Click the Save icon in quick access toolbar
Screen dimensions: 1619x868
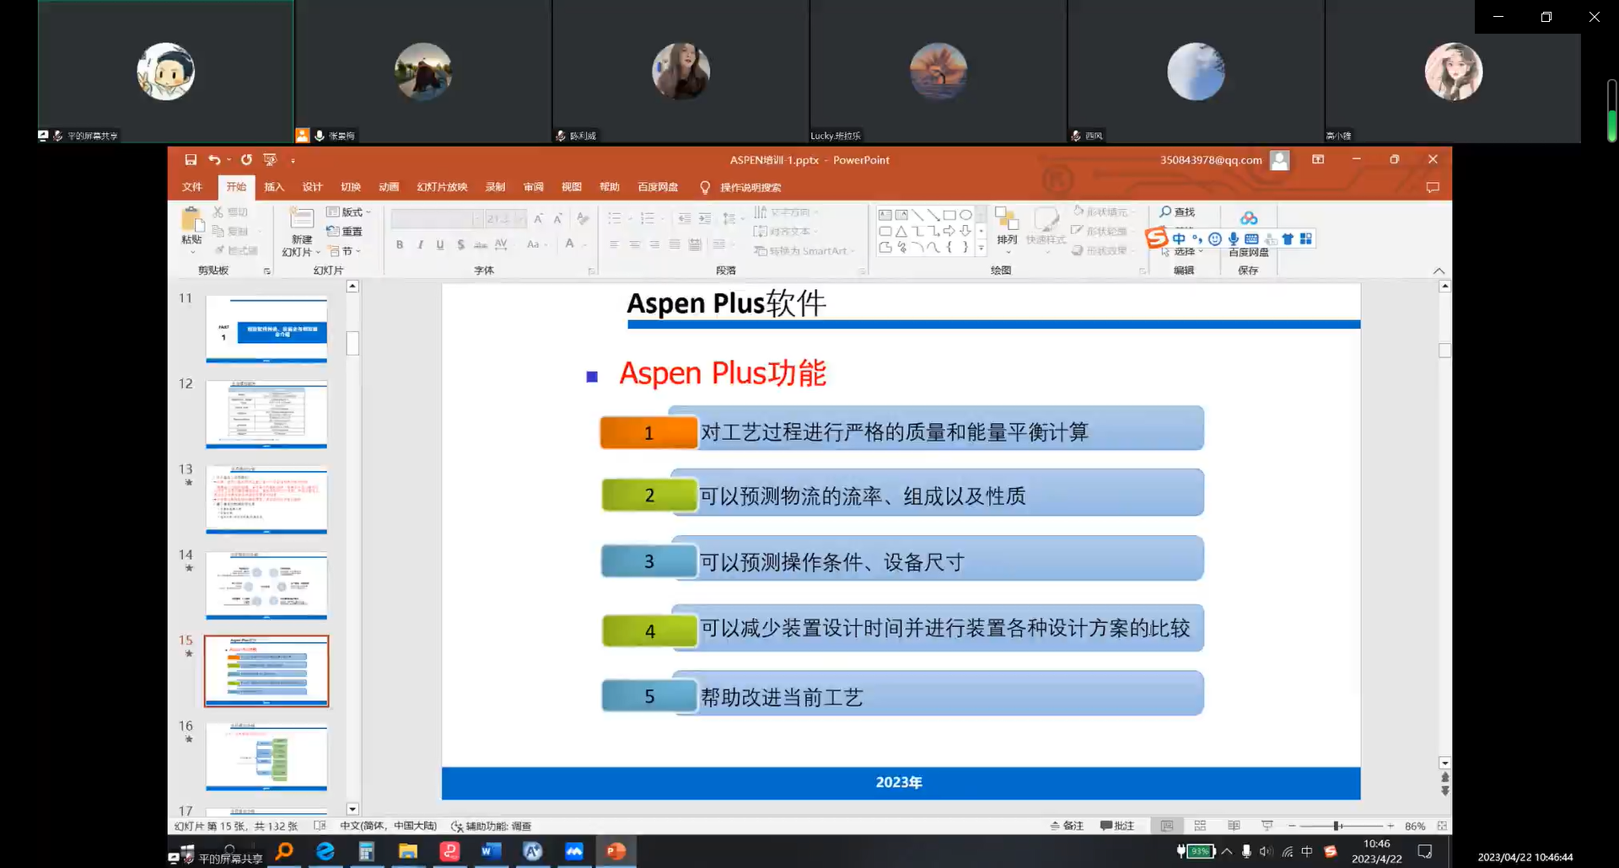click(191, 160)
